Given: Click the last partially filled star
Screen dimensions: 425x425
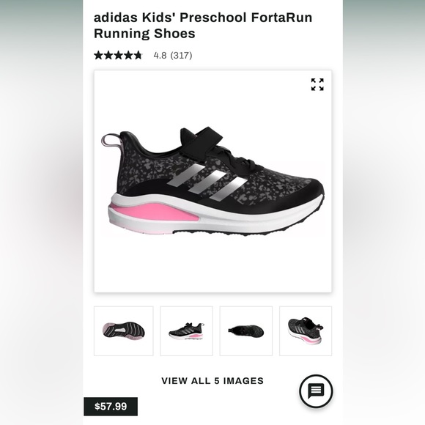Looking at the screenshot, I should [x=138, y=55].
